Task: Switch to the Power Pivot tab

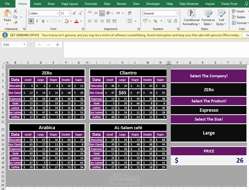Action: click(x=229, y=4)
